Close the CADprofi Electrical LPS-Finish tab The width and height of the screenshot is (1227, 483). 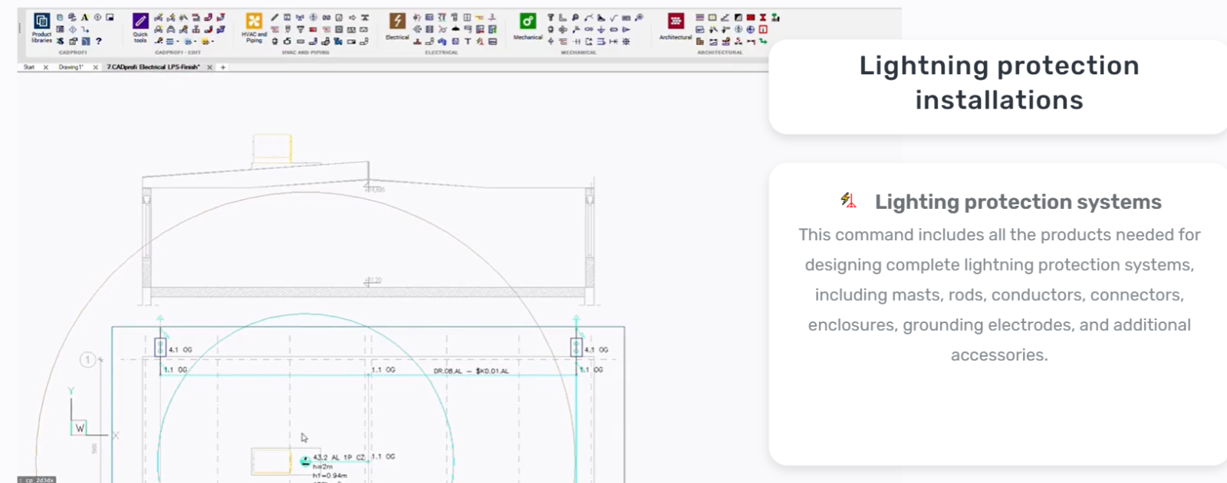209,67
